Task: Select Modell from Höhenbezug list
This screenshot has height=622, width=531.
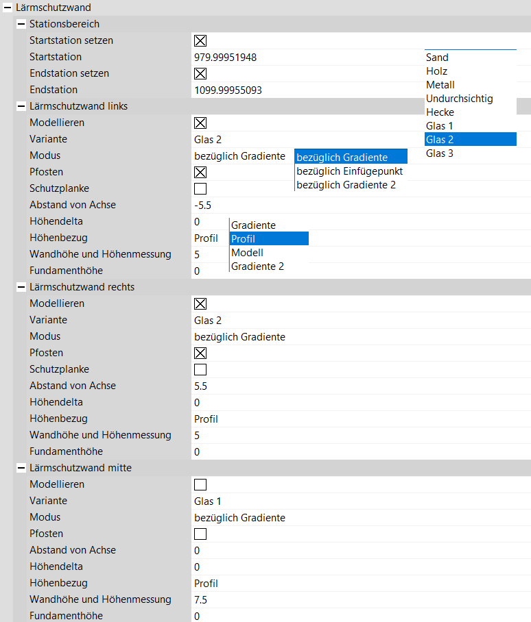Action: click(247, 253)
